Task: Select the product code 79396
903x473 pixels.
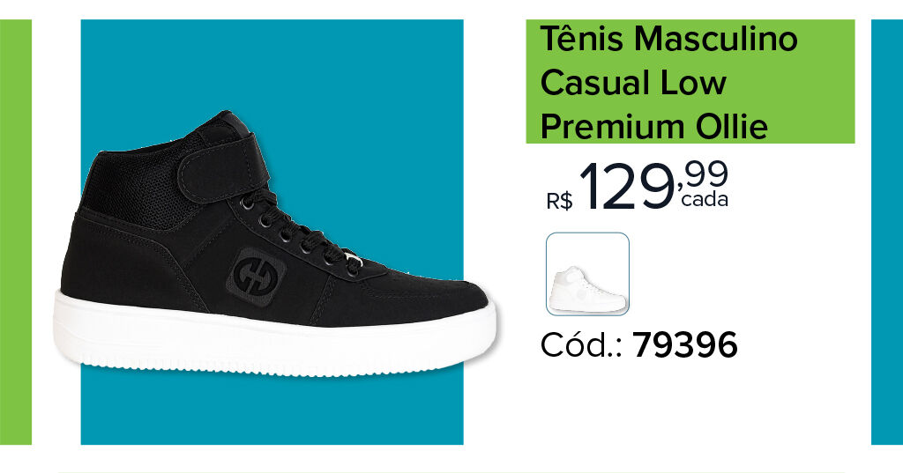Action: (x=684, y=345)
